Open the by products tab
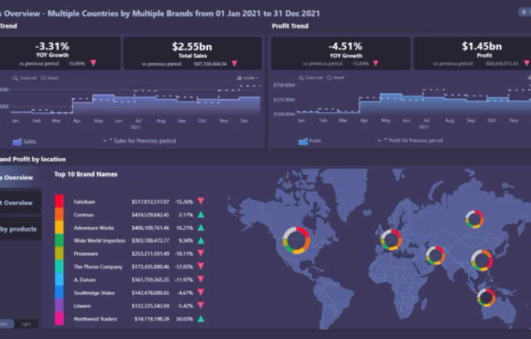The width and height of the screenshot is (531, 339). [18, 229]
